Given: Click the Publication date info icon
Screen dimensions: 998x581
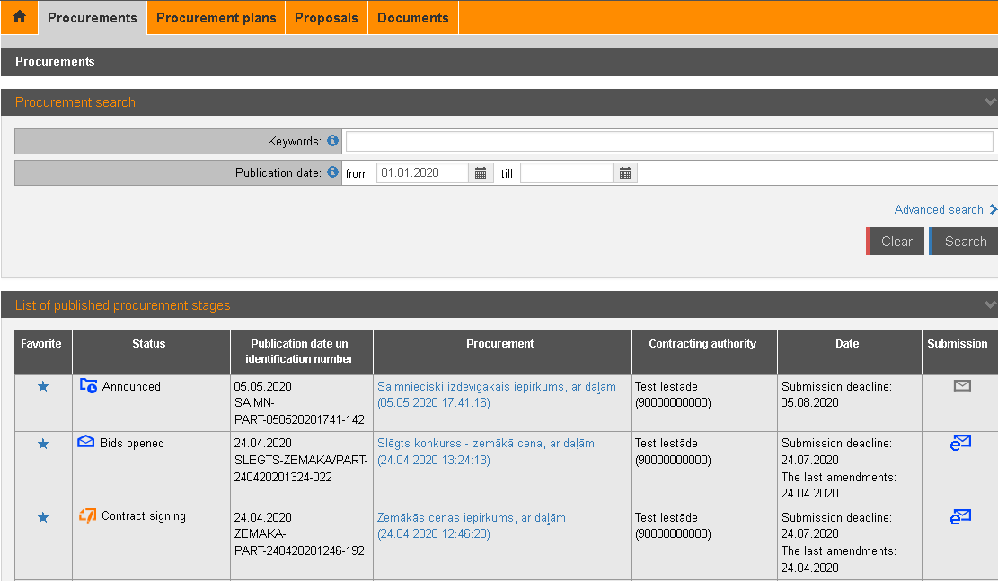Looking at the screenshot, I should [x=333, y=172].
